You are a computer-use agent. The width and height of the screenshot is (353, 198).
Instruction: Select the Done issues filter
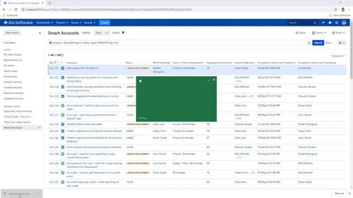[x=10, y=76]
